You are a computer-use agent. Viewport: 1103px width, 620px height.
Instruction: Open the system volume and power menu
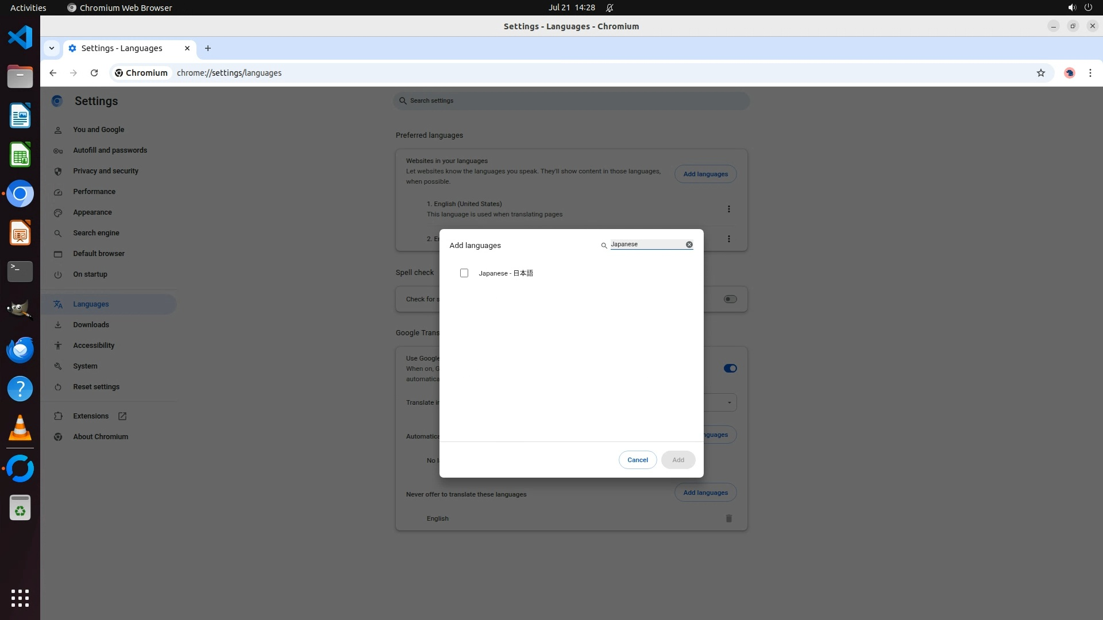(x=1079, y=7)
